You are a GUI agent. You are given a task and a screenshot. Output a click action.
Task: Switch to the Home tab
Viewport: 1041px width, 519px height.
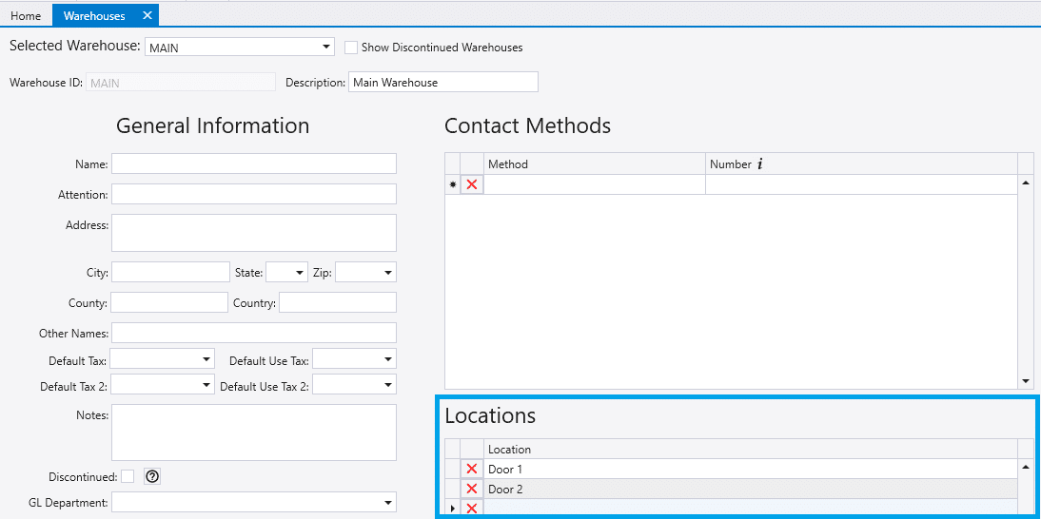26,16
